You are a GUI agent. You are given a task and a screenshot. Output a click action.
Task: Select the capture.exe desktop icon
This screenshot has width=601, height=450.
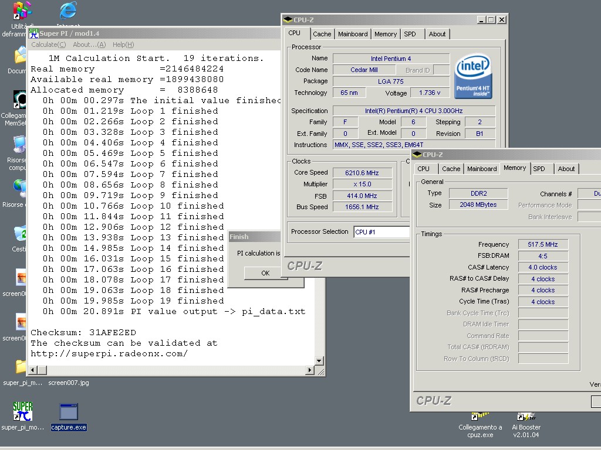pos(69,412)
